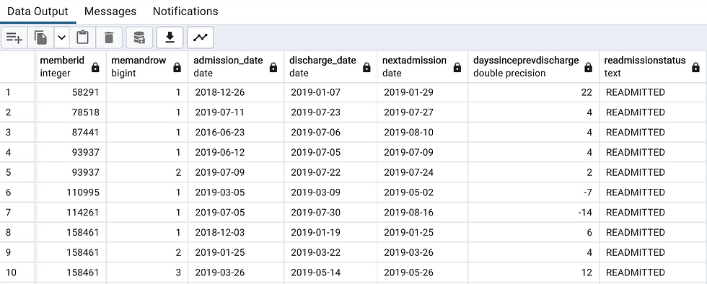Open the copy options dropdown arrow
This screenshot has width=707, height=284.
(x=62, y=37)
